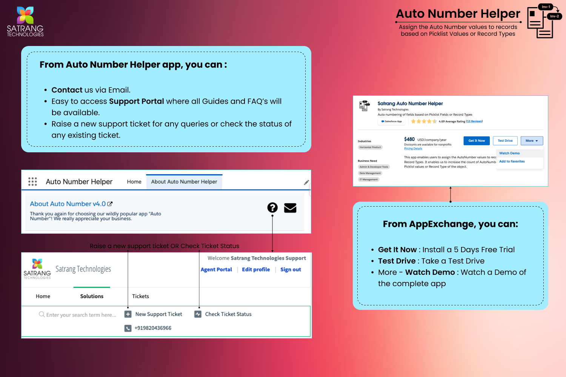Open the 13 Reviews link

click(474, 121)
